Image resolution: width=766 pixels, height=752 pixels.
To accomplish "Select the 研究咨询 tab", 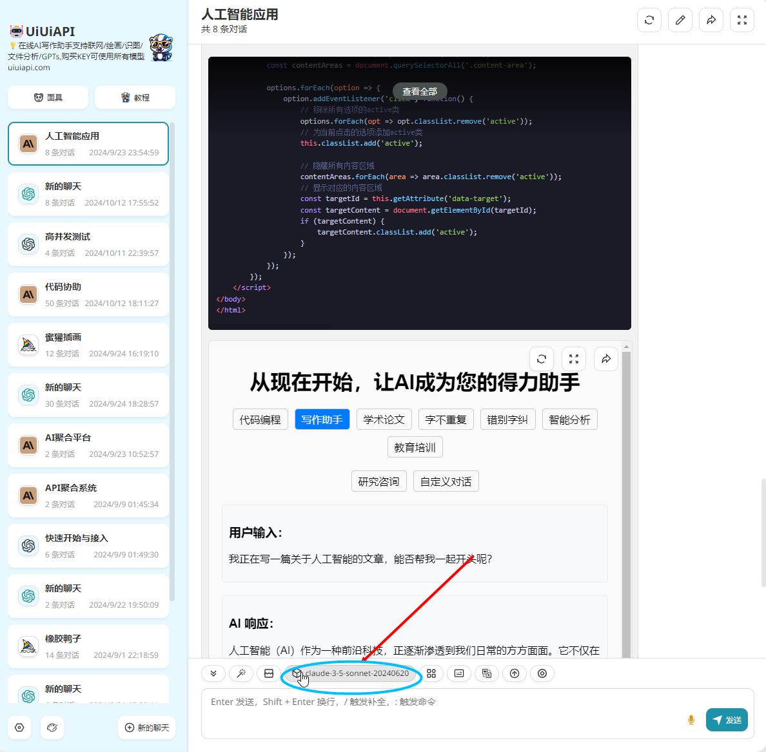I will tap(379, 481).
